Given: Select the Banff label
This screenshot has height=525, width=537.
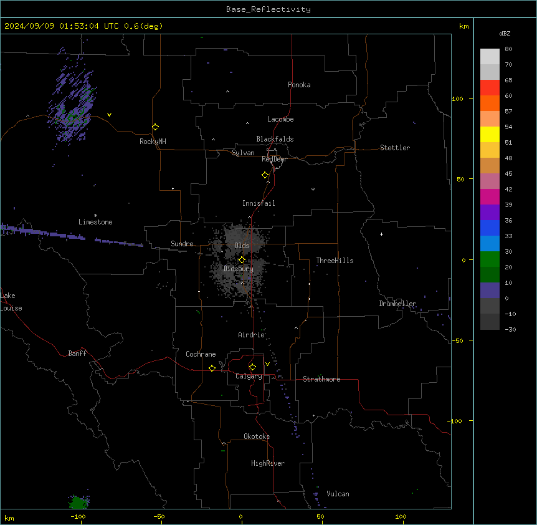Looking at the screenshot, I should tap(77, 354).
